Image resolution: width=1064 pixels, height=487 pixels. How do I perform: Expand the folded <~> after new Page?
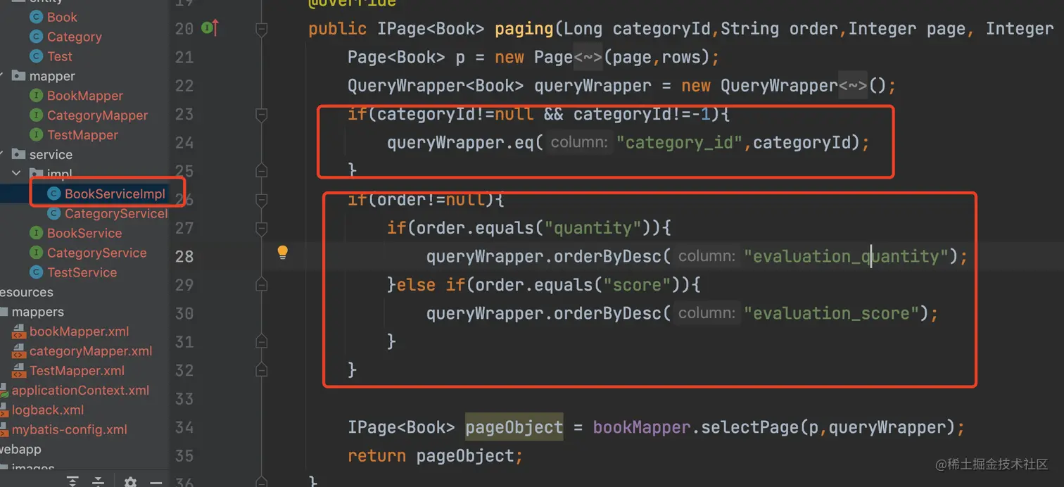pos(588,57)
